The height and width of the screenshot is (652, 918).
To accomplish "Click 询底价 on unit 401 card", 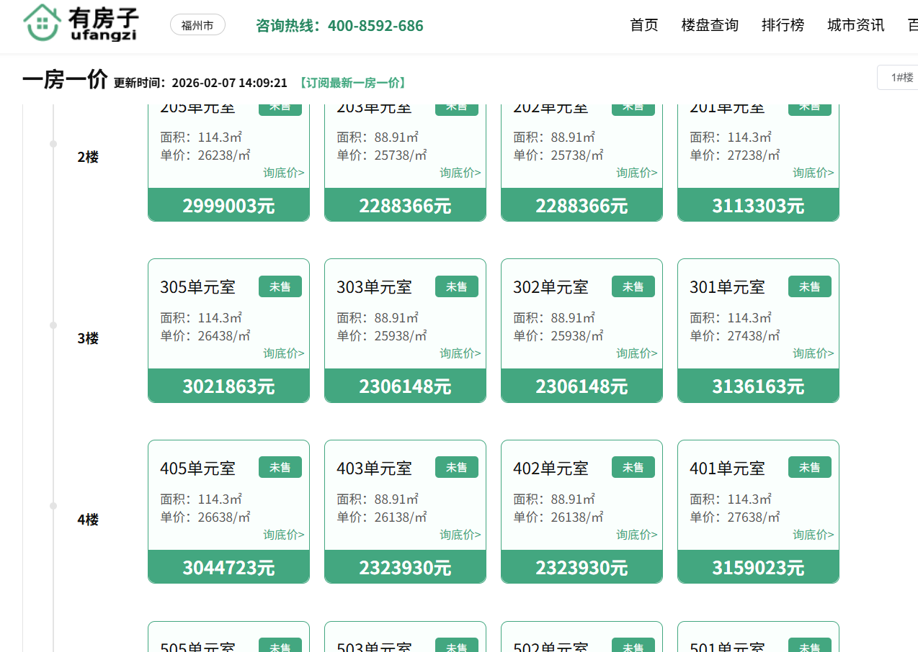I will pyautogui.click(x=813, y=535).
